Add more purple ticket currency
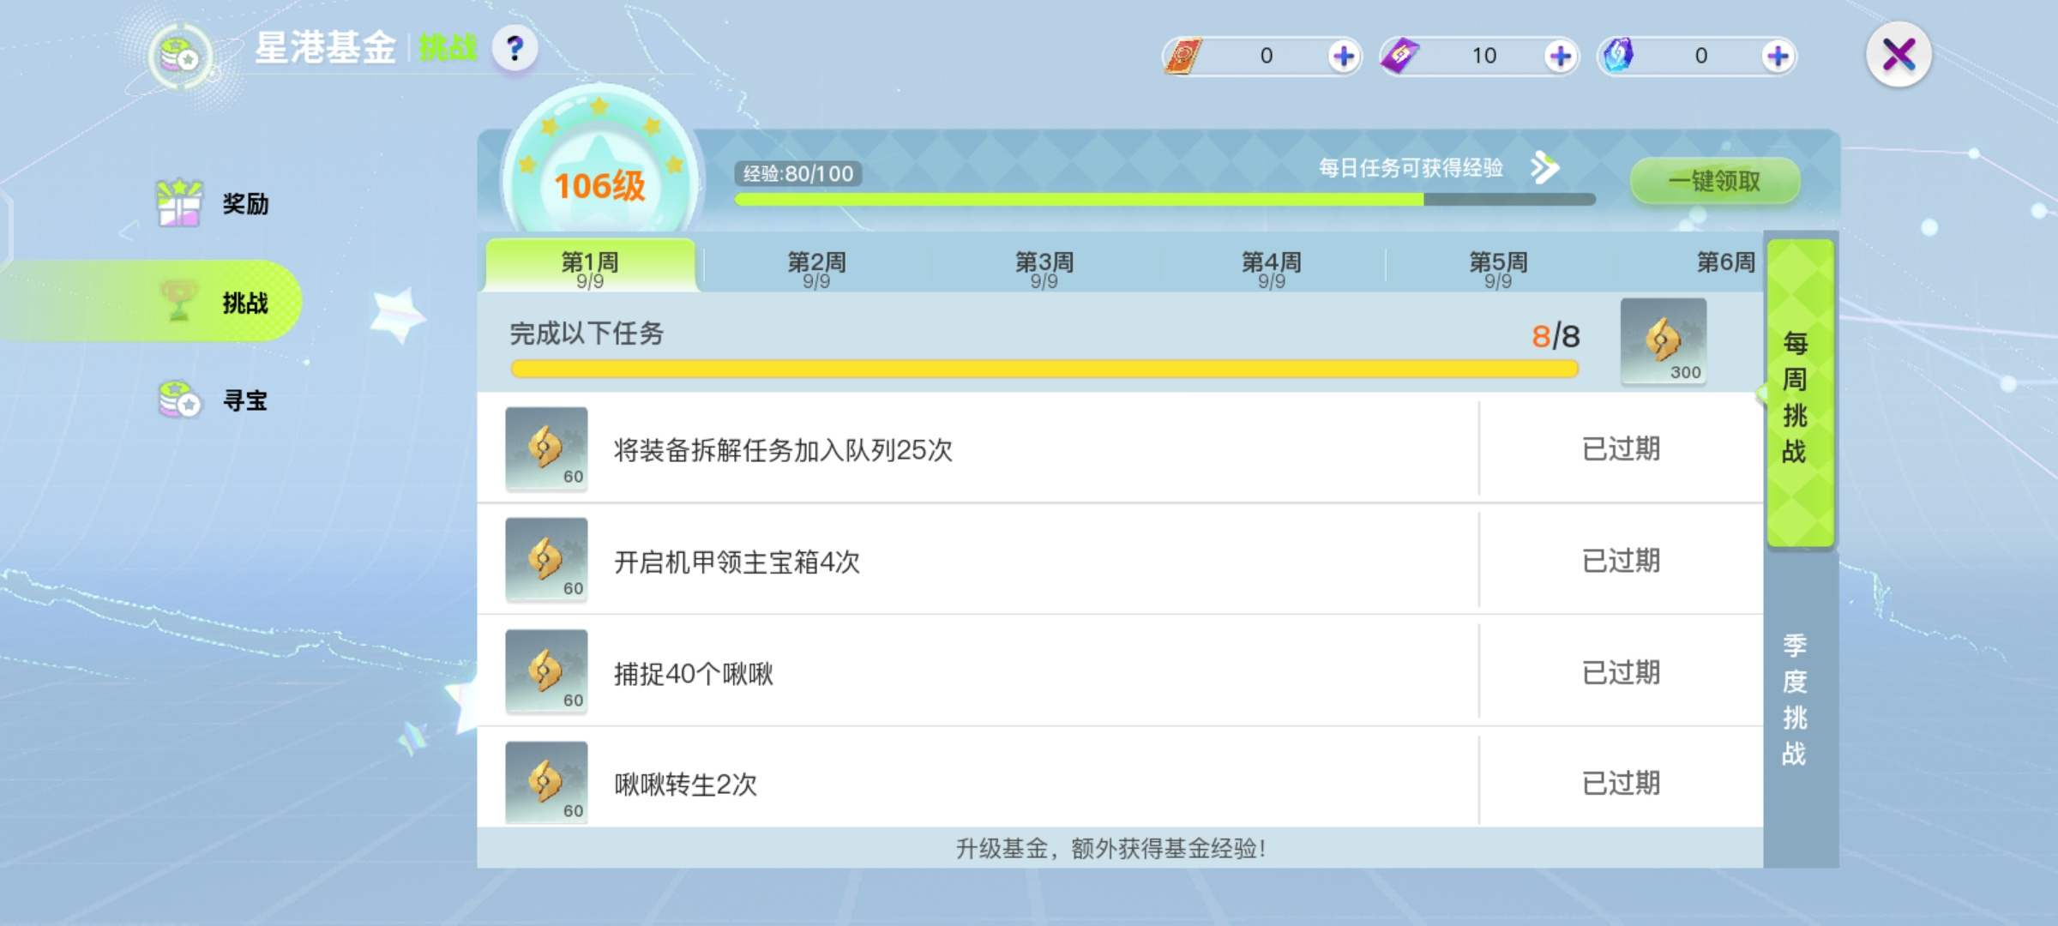Screen dimensions: 2058x926 (1561, 57)
